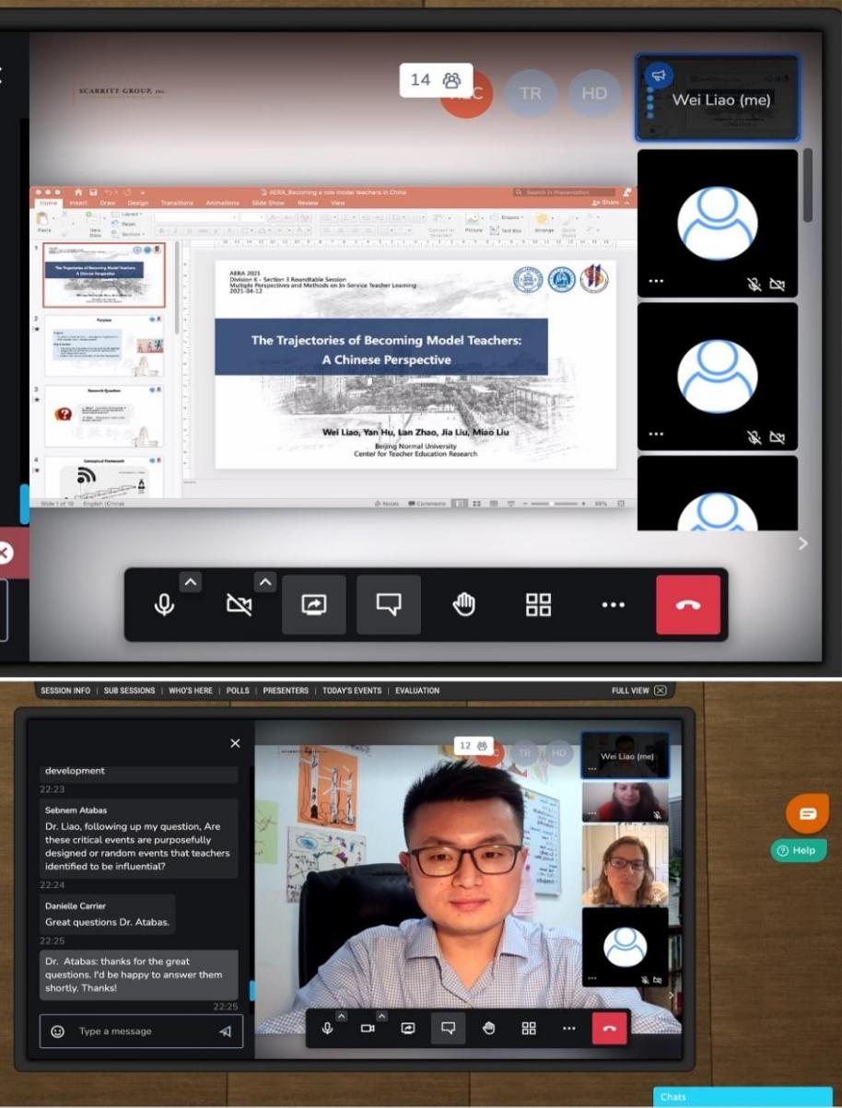
Task: Click the send message paper plane icon
Action: click(x=225, y=1032)
